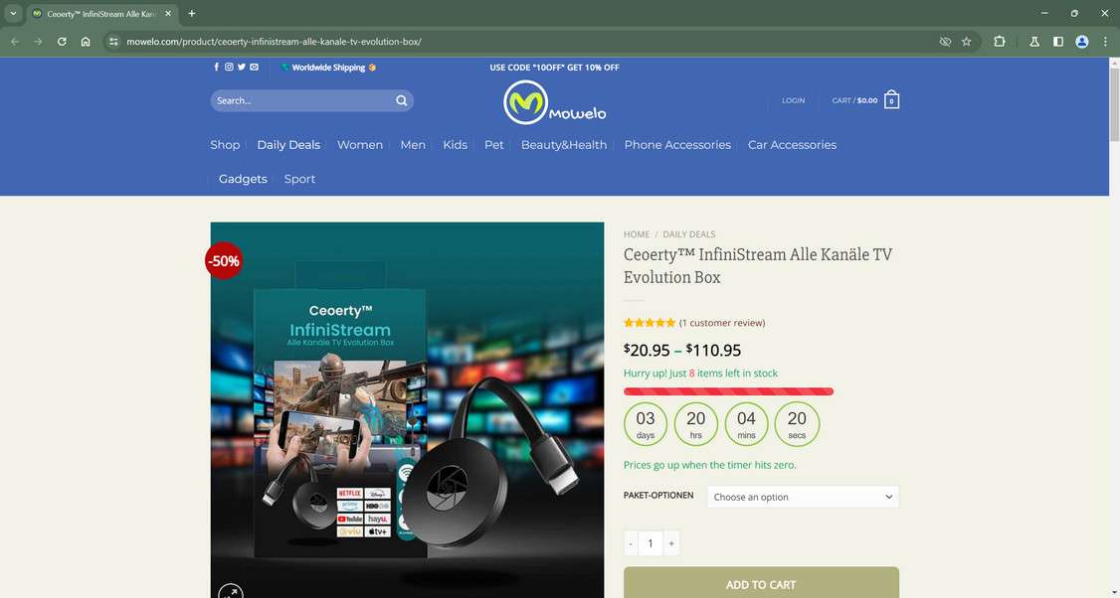
Task: Open the Instagram social icon
Action: tap(228, 67)
